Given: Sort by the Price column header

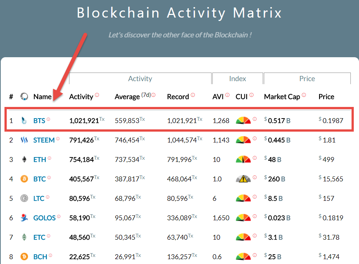Looking at the screenshot, I should pos(326,96).
